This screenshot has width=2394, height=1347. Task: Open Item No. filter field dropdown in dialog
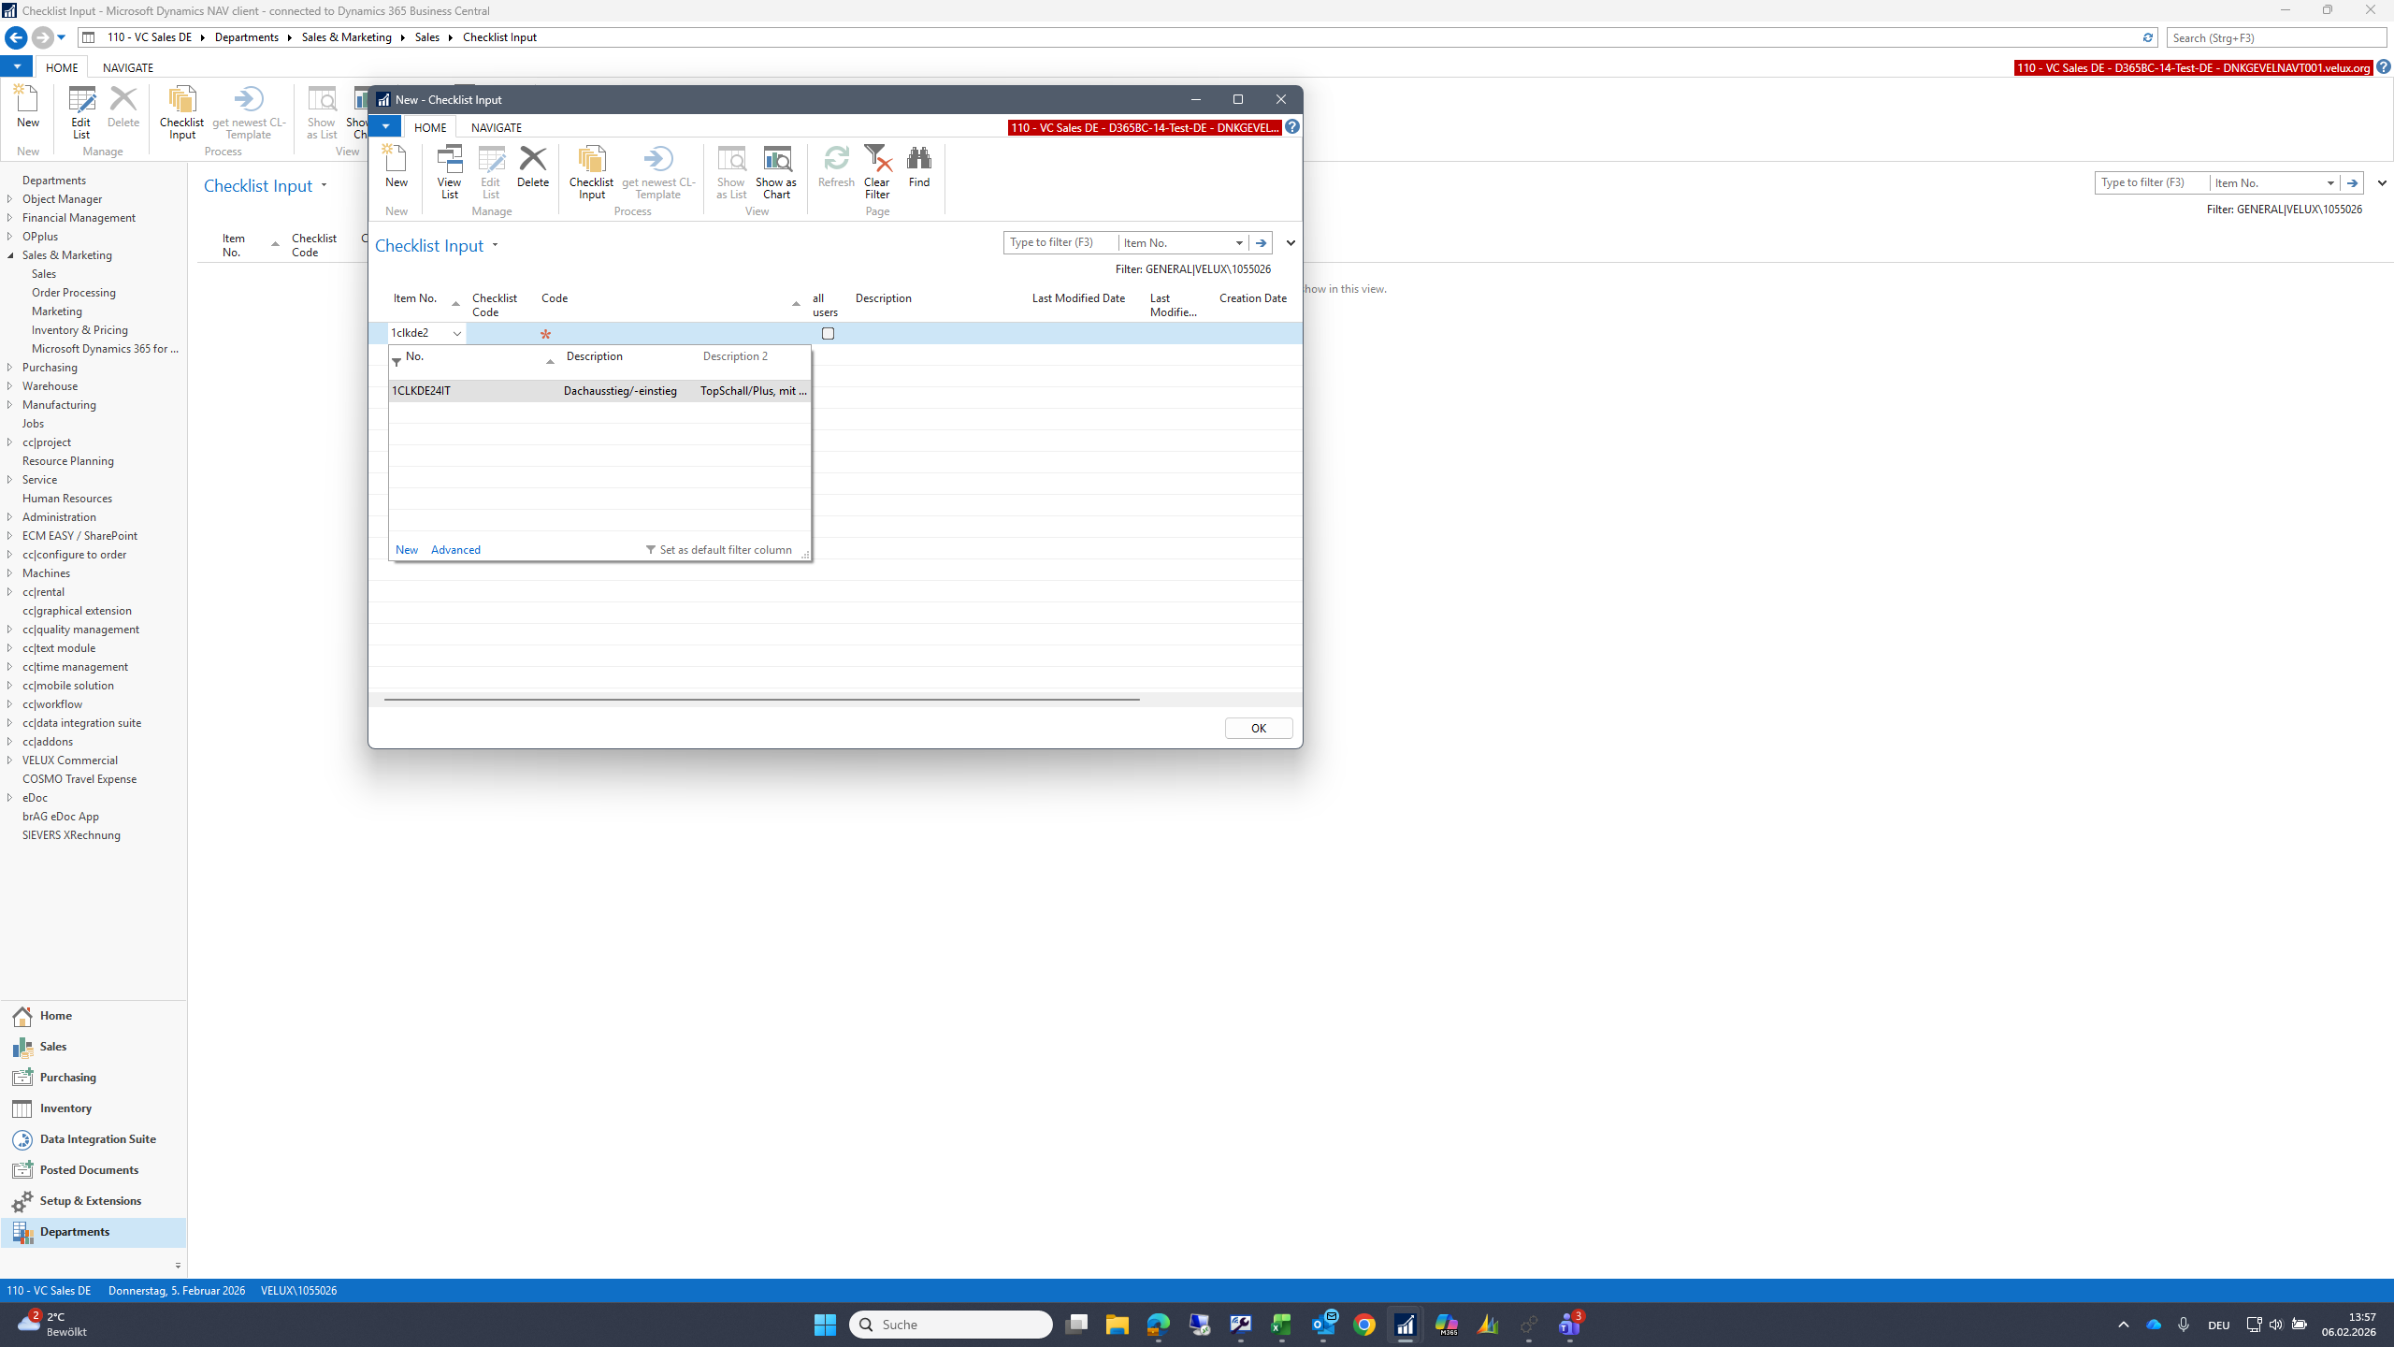coord(1239,243)
